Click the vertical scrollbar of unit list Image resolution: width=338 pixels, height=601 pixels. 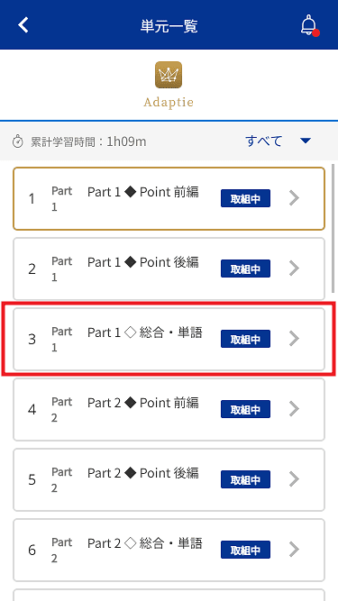(x=333, y=229)
